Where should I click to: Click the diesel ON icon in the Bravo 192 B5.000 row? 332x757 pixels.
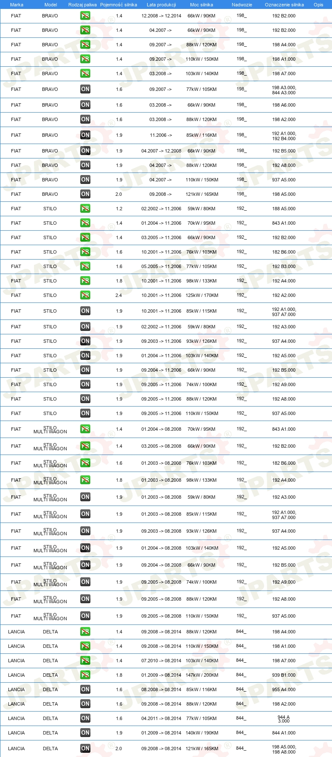click(85, 151)
